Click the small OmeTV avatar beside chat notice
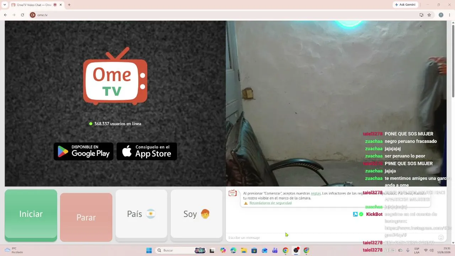The image size is (455, 256). [232, 193]
